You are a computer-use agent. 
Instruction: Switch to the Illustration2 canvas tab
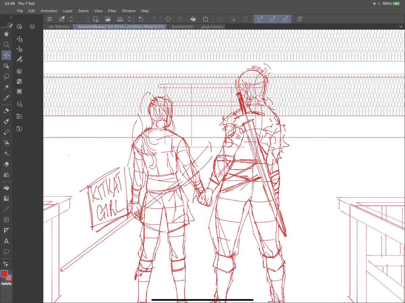[182, 27]
